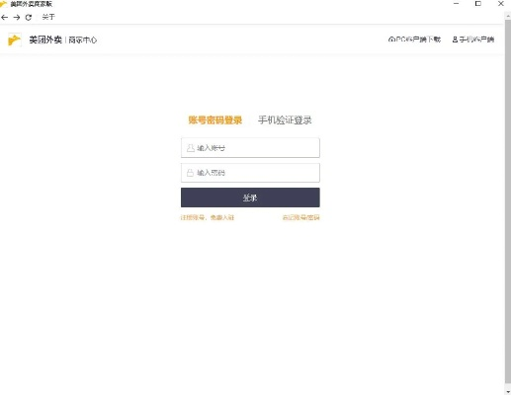
Task: Switch to 手机验证登录 tab
Action: click(x=285, y=120)
